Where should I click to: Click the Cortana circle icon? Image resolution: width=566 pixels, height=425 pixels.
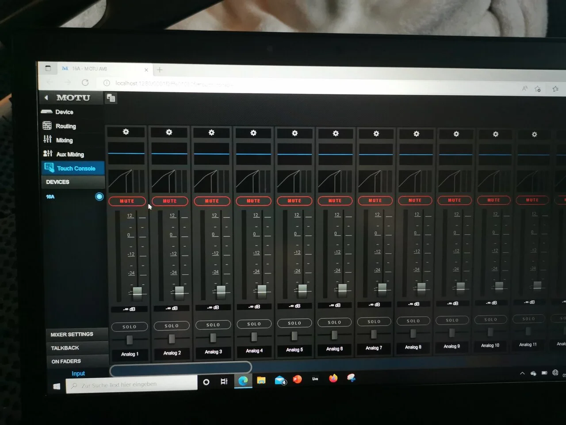coord(206,382)
